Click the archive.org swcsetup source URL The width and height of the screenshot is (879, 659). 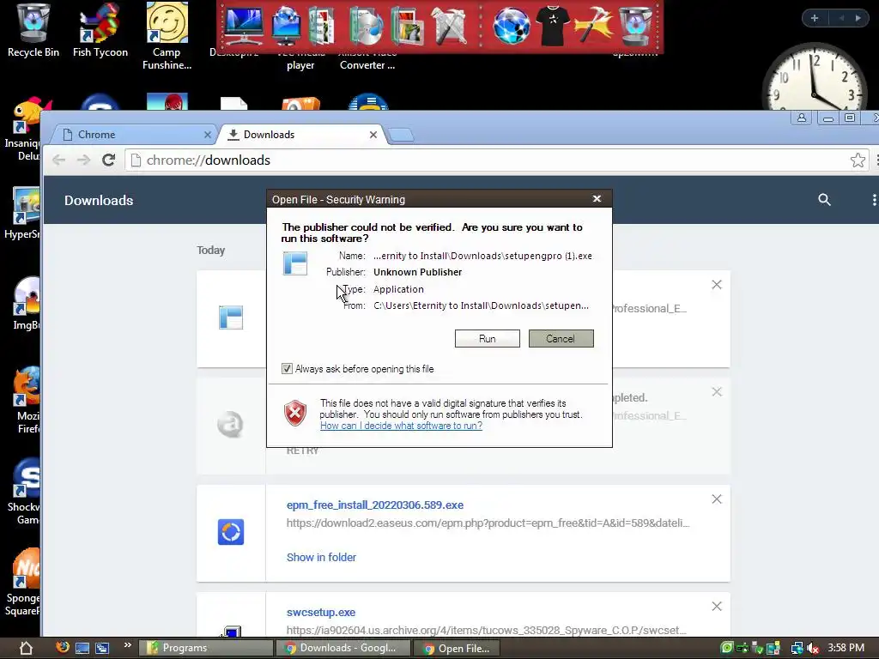(x=486, y=631)
